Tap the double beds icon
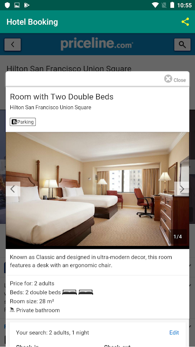Image resolution: width=195 pixels, height=347 pixels. pyautogui.click(x=78, y=292)
